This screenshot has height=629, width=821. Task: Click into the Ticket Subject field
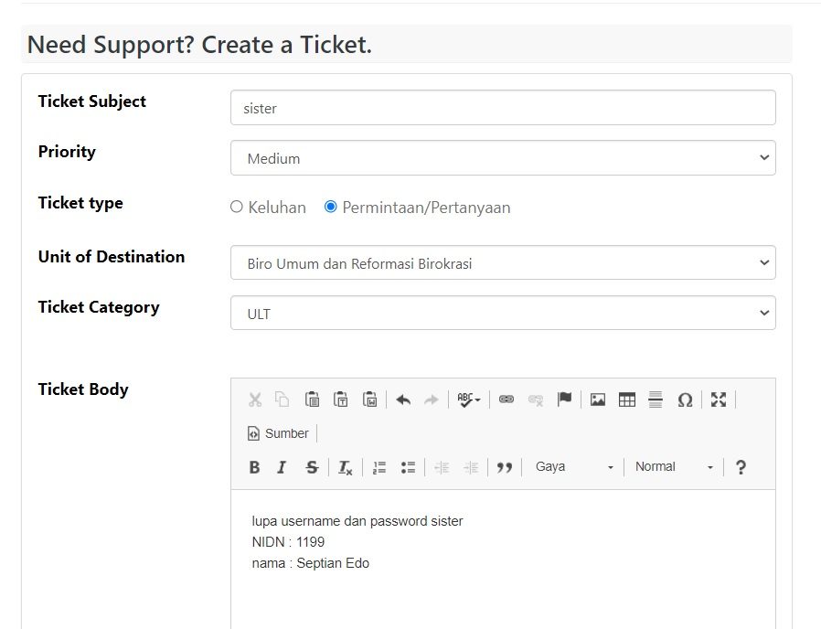coord(503,108)
